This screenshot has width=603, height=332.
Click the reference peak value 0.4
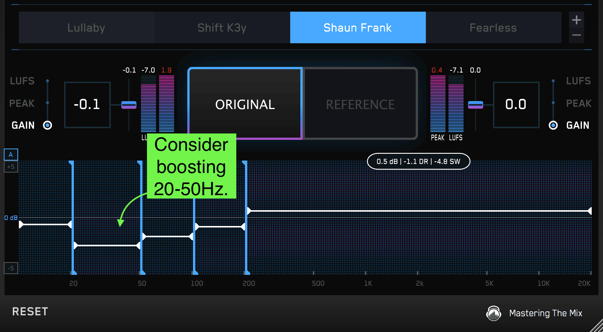click(x=437, y=70)
